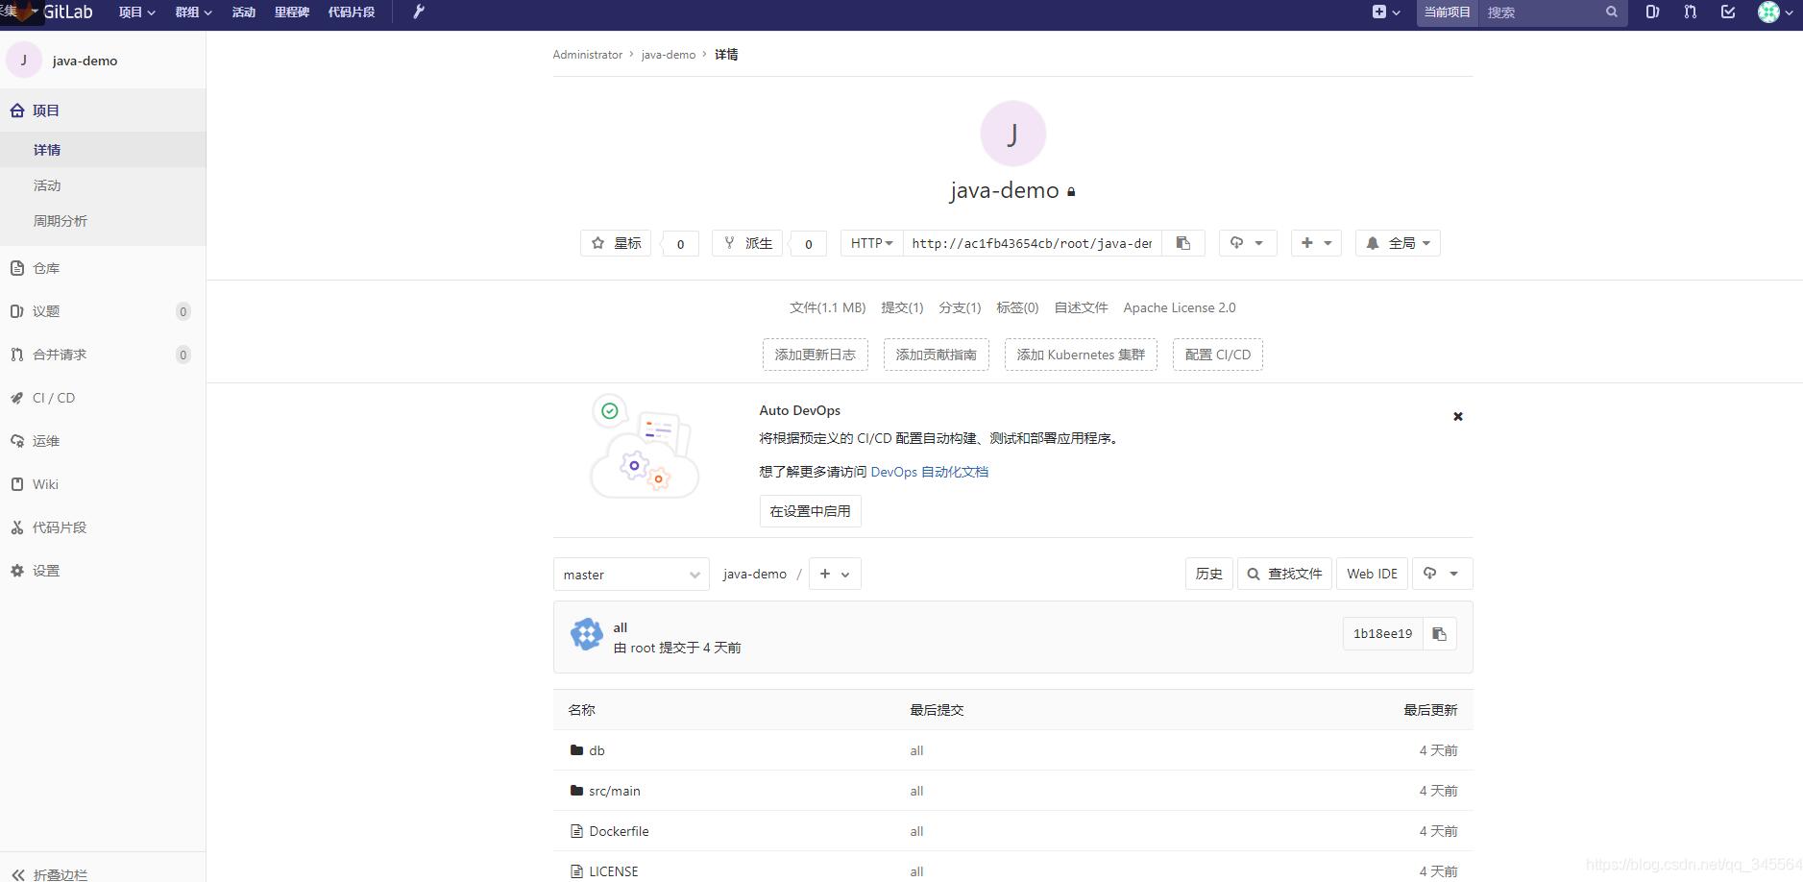The height and width of the screenshot is (882, 1803).
Task: Expand the global notification level dropdown
Action: (1398, 243)
